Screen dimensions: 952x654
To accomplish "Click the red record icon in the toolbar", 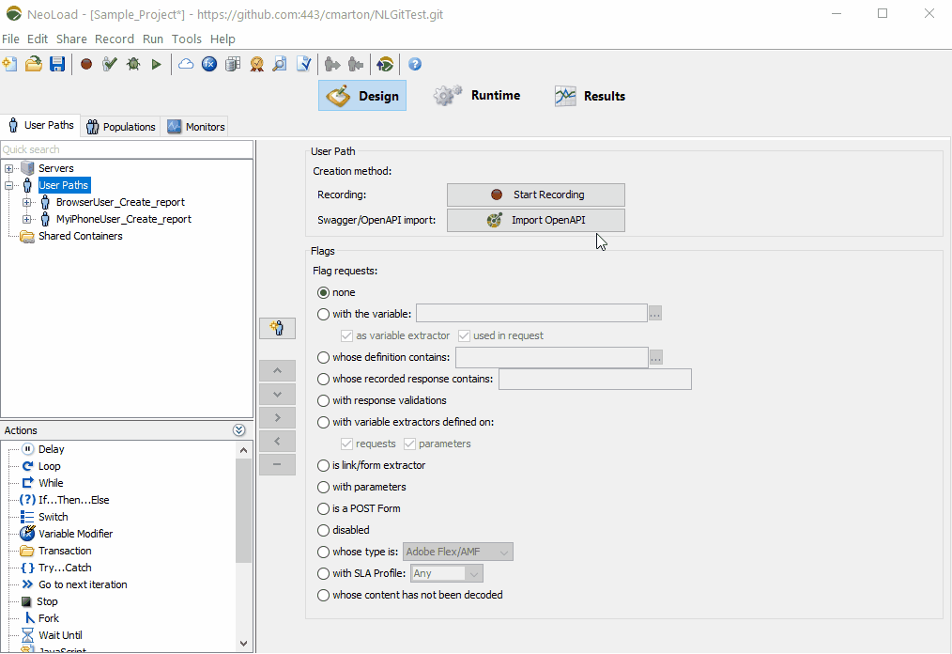I will click(86, 64).
